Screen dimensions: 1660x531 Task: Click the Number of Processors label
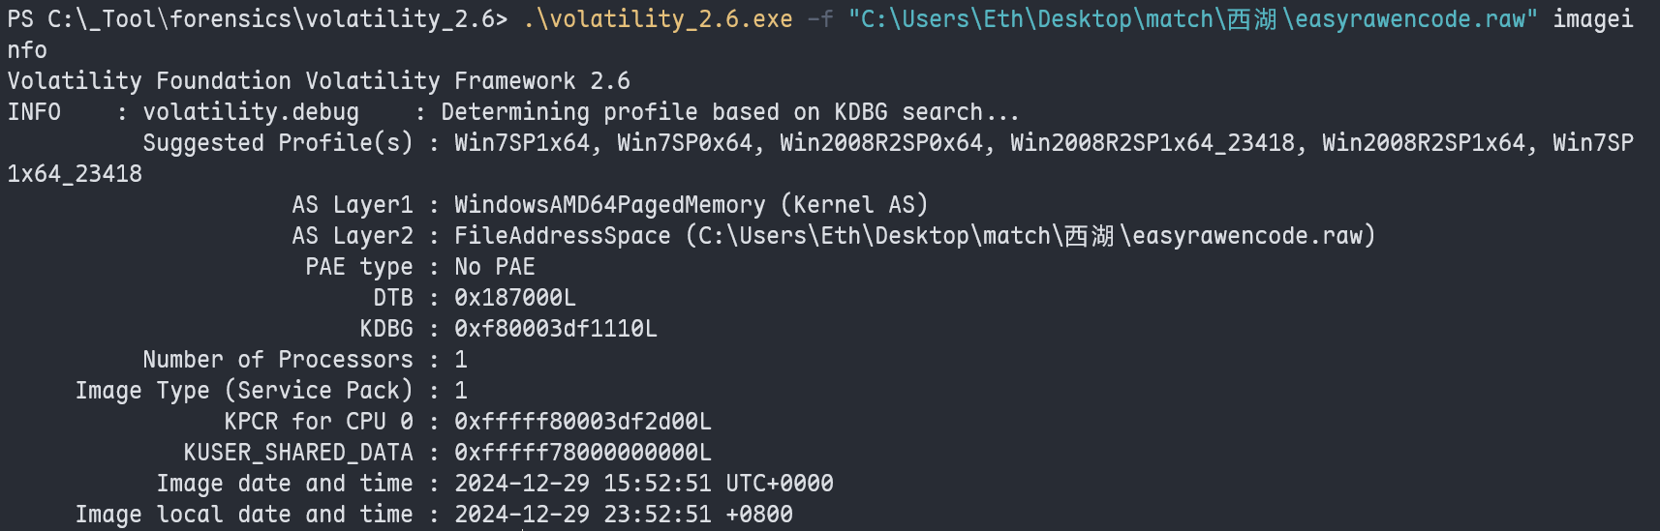click(x=278, y=360)
